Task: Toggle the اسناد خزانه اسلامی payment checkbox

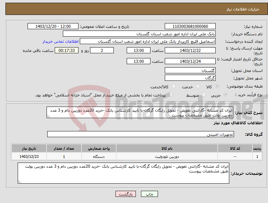Action: coord(171,94)
